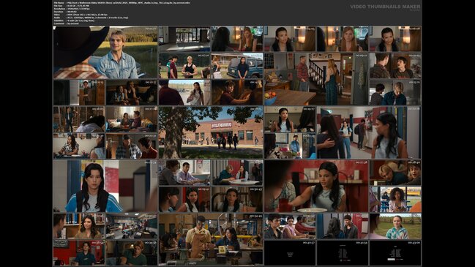Select the blue jeep outdoor thumbnail

(237, 66)
